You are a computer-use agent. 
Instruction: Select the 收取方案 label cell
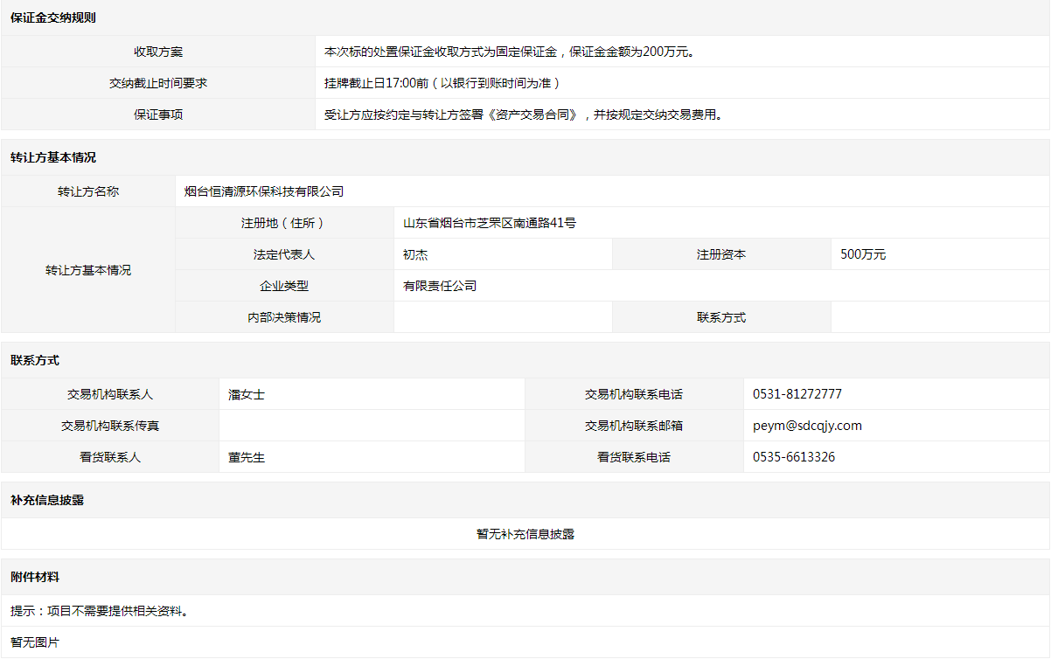tap(158, 52)
